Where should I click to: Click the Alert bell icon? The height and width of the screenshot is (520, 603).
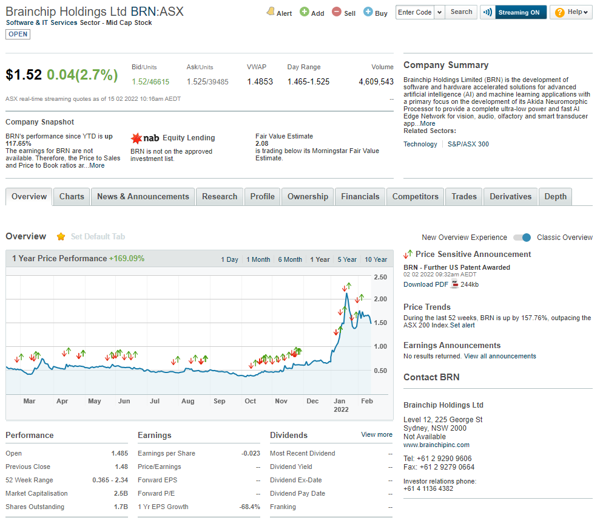click(271, 12)
